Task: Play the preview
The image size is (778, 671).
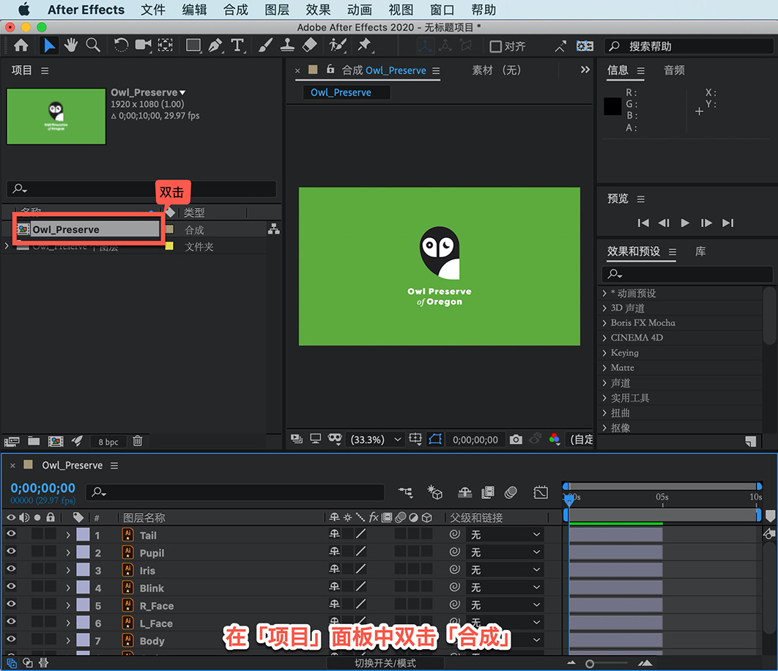Action: tap(685, 223)
